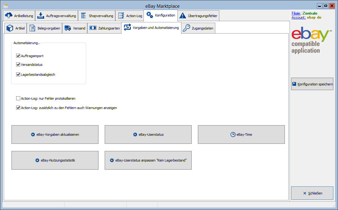Viewport: 338px width, 210px height.
Task: Click gear icon on eBay-Nutzungsstatistik button
Action: [x=37, y=160]
